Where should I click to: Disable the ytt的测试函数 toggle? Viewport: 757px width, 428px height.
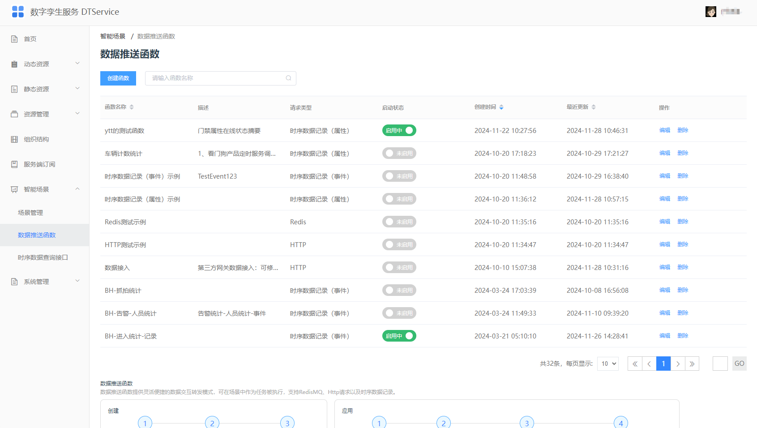point(399,130)
